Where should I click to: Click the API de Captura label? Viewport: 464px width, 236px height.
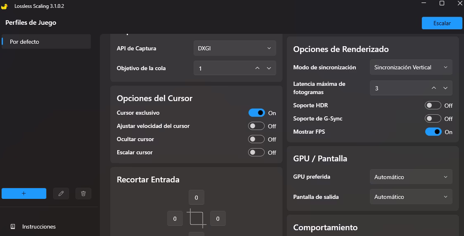pos(136,48)
